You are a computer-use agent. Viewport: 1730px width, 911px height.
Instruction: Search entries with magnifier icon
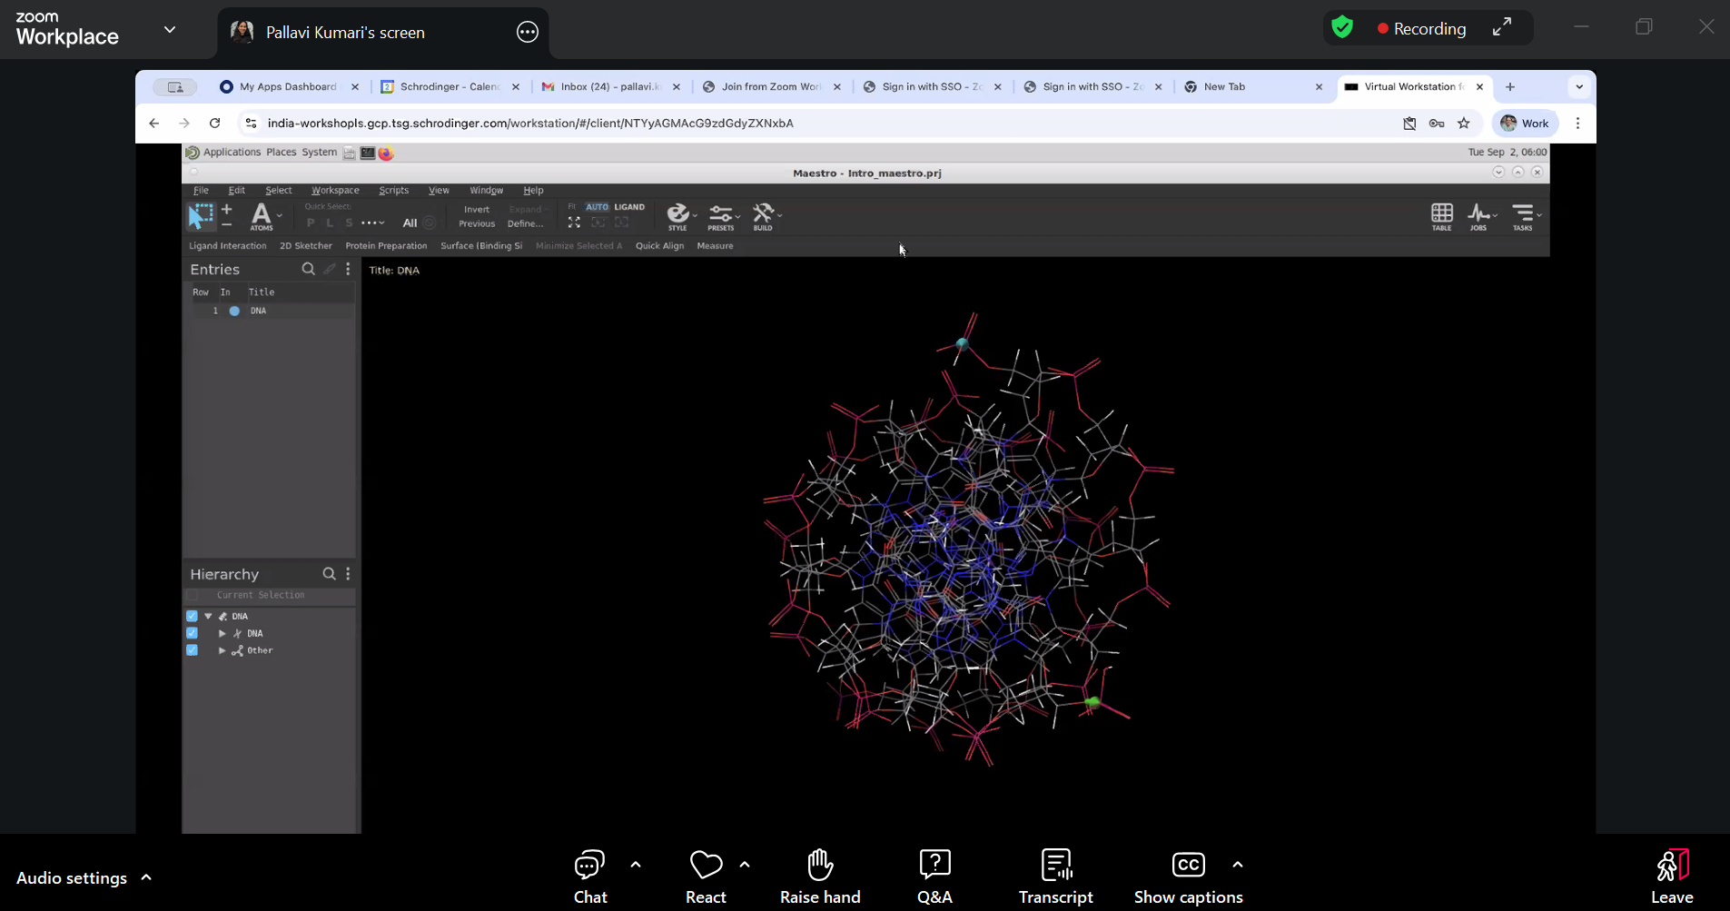308,269
